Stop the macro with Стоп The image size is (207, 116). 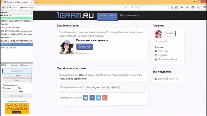(17, 80)
